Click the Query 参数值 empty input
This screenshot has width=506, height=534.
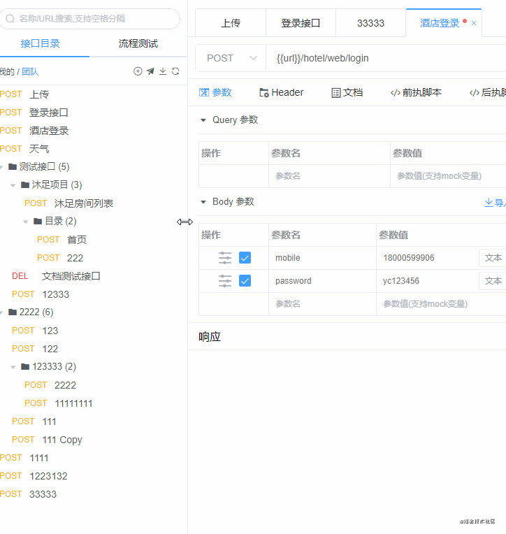pyautogui.click(x=448, y=176)
